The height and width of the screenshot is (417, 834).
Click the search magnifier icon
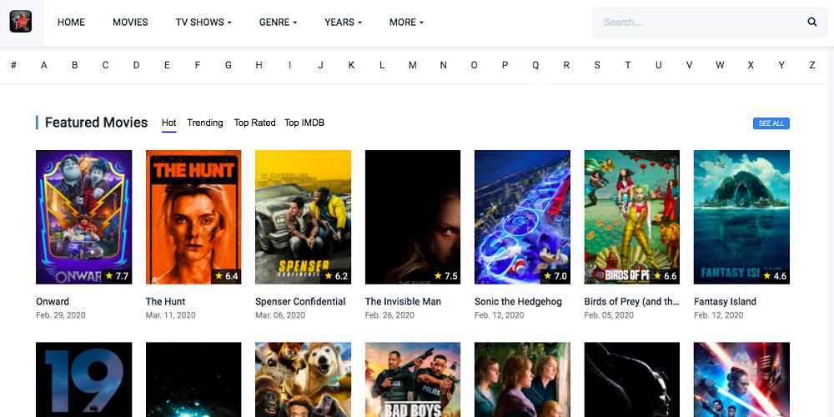point(812,22)
